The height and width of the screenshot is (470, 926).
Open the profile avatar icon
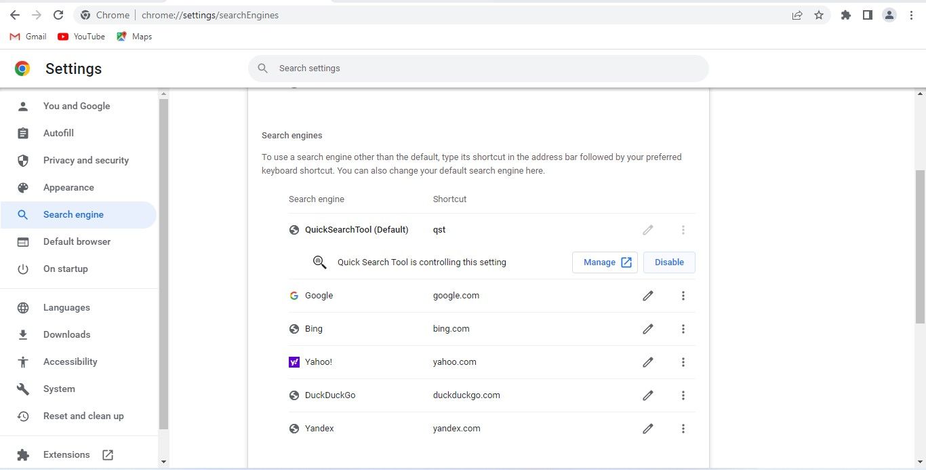pos(889,15)
